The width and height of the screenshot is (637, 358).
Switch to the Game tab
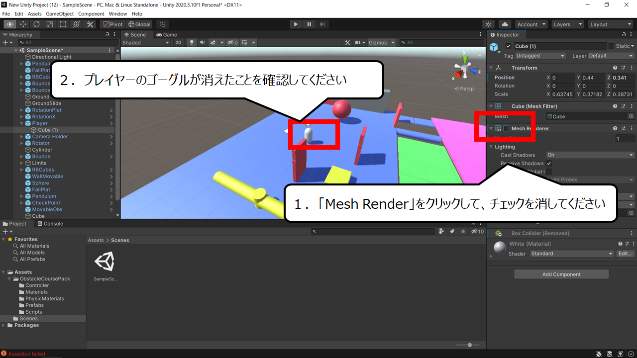(x=166, y=35)
